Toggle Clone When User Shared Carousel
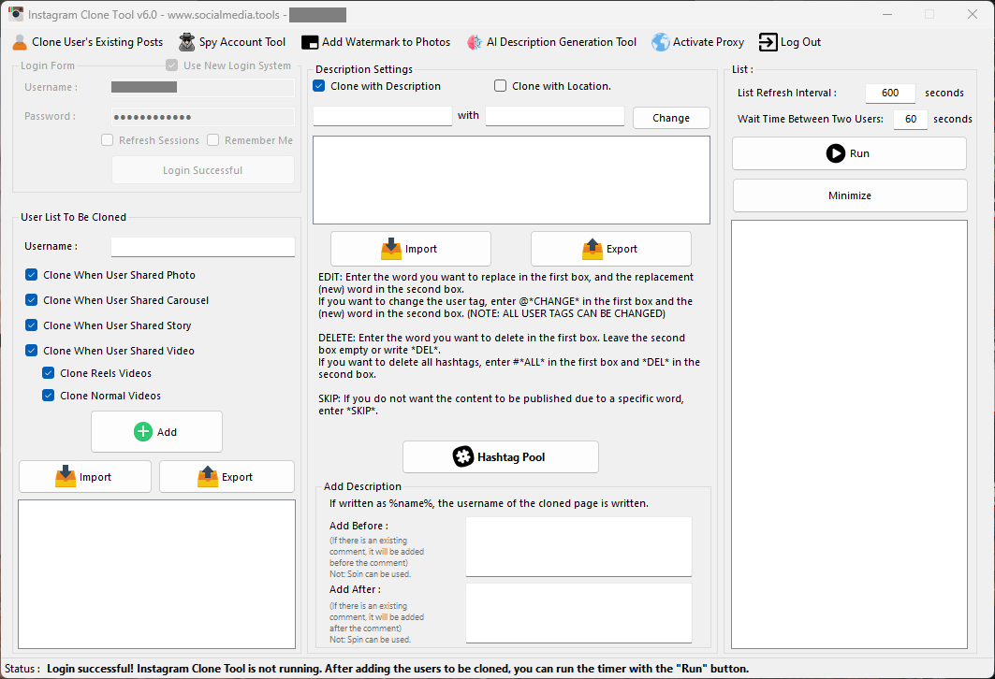This screenshot has height=679, width=995. point(31,300)
